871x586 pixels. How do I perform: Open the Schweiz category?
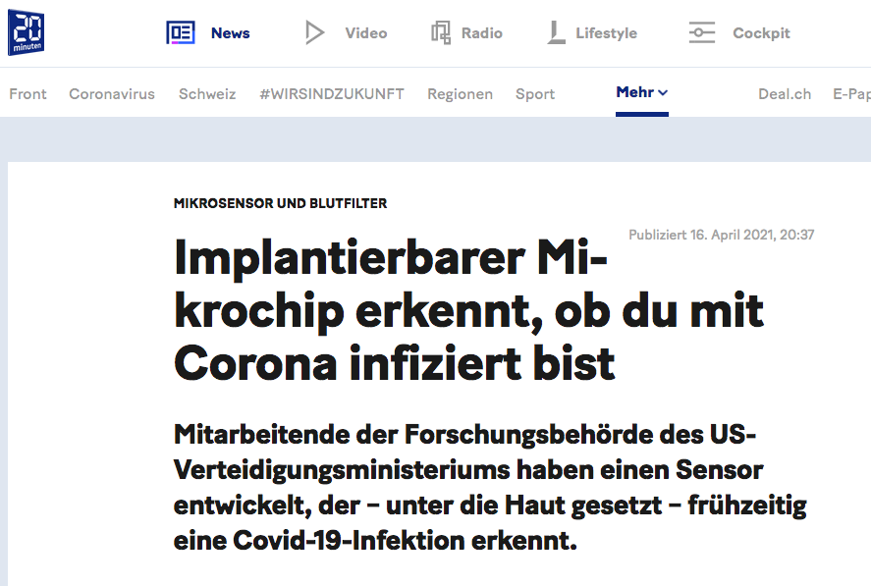[207, 94]
